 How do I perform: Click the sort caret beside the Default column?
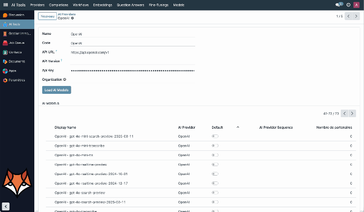pos(238,127)
